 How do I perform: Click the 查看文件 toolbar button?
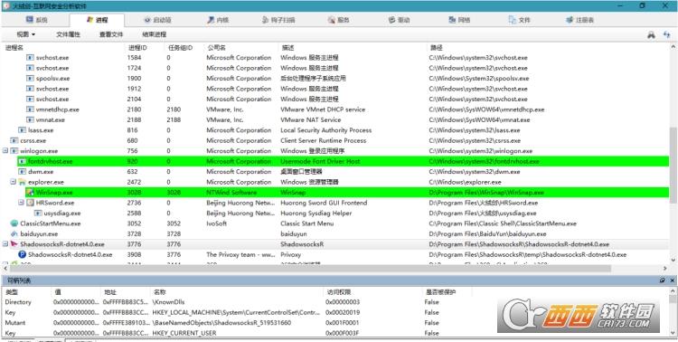pyautogui.click(x=111, y=34)
